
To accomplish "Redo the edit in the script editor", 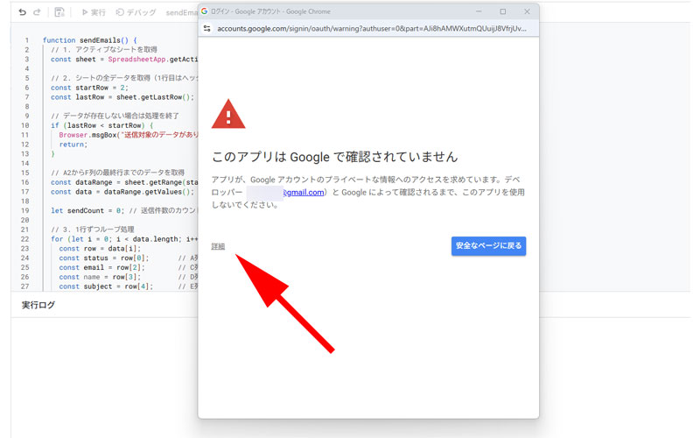I will (37, 12).
